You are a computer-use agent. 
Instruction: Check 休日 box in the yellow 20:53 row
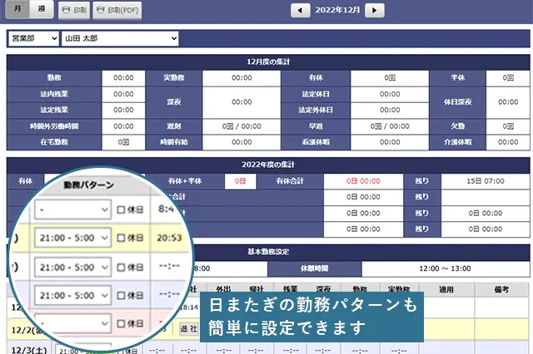pos(122,238)
